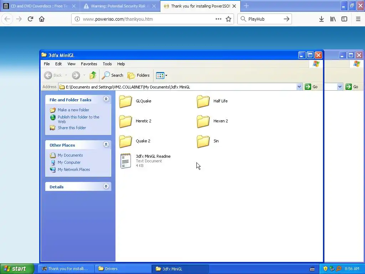Go to My Computer in Other Places
The image size is (365, 274).
click(69, 162)
